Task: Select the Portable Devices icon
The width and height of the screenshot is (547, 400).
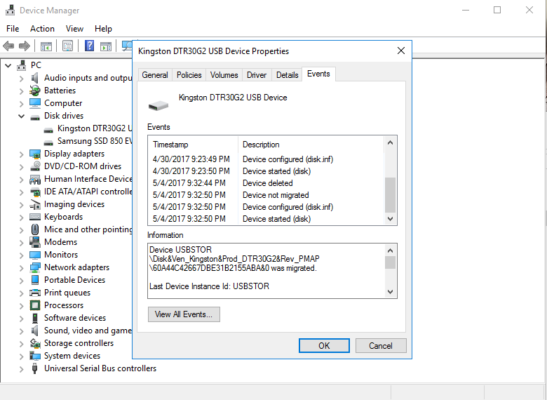Action: point(35,280)
